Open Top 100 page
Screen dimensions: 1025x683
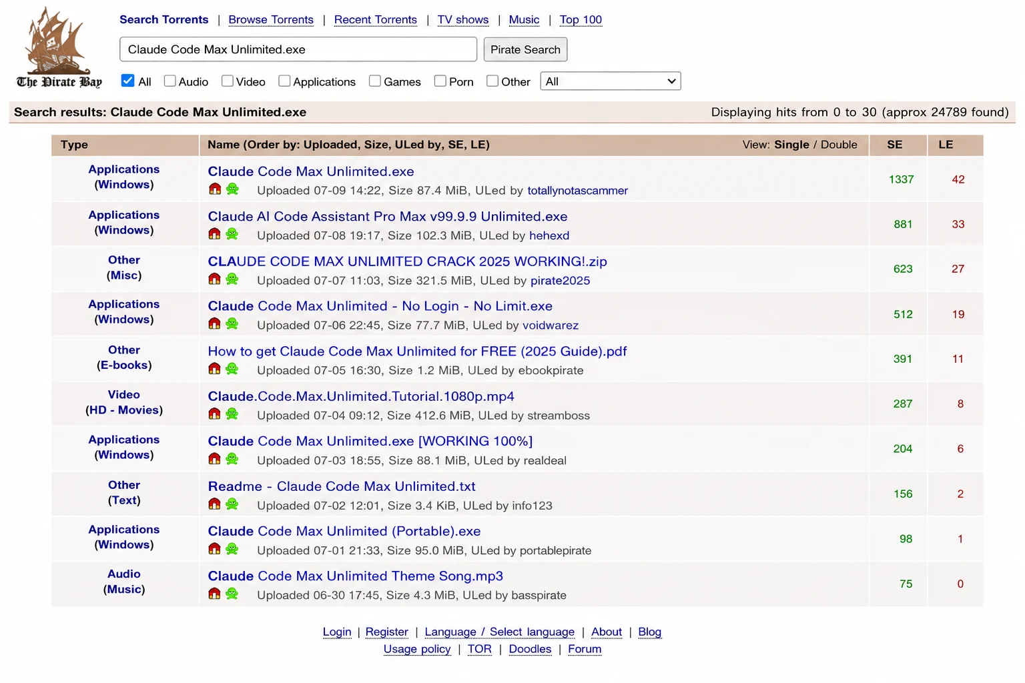(581, 19)
